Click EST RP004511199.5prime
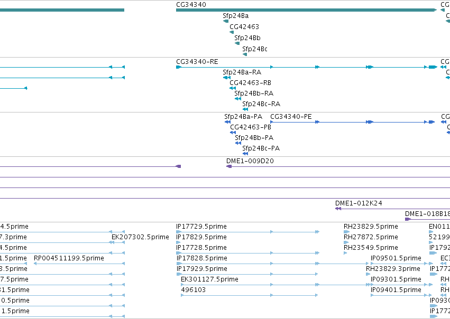Image resolution: width=450 pixels, height=319 pixels. (69, 258)
